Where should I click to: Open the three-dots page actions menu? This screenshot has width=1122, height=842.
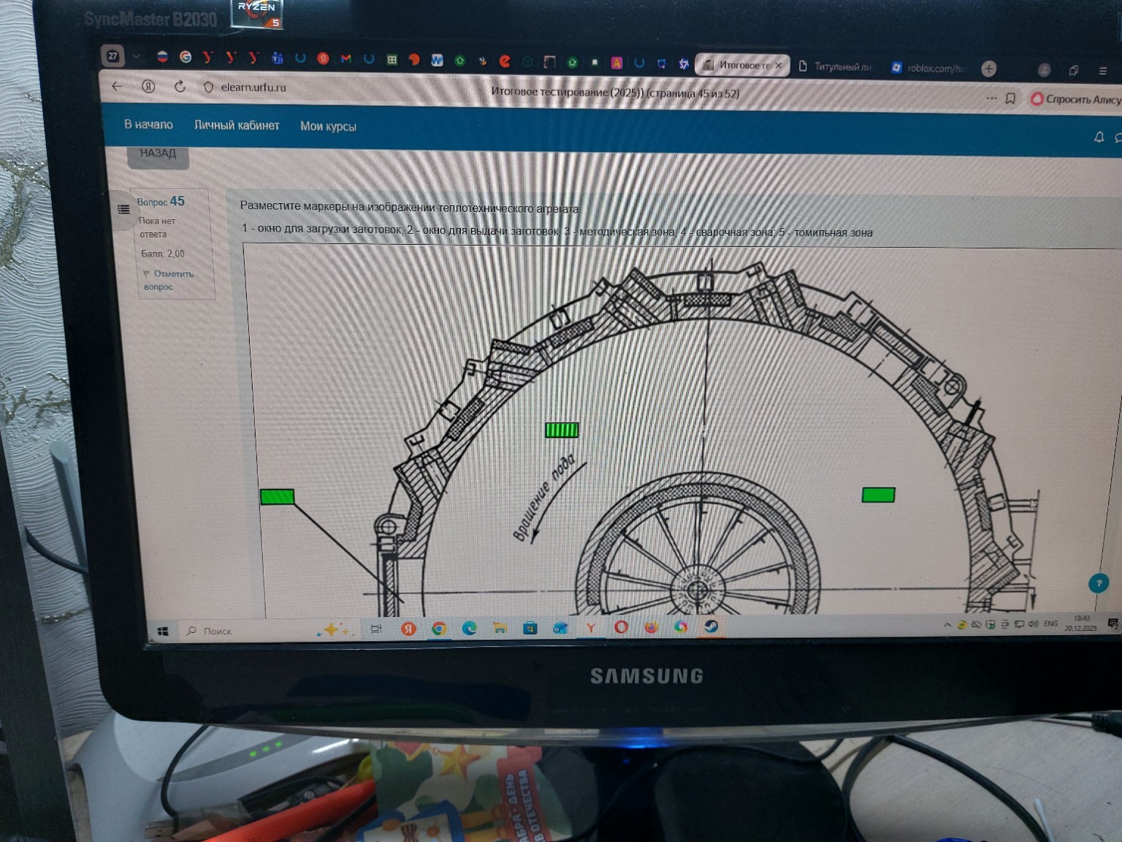991,97
